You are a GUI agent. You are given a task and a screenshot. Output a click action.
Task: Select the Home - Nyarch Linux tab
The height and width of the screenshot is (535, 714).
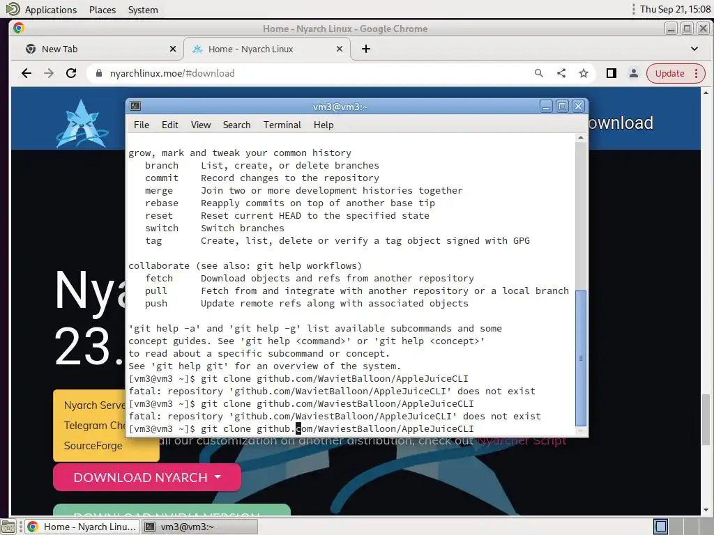[266, 49]
